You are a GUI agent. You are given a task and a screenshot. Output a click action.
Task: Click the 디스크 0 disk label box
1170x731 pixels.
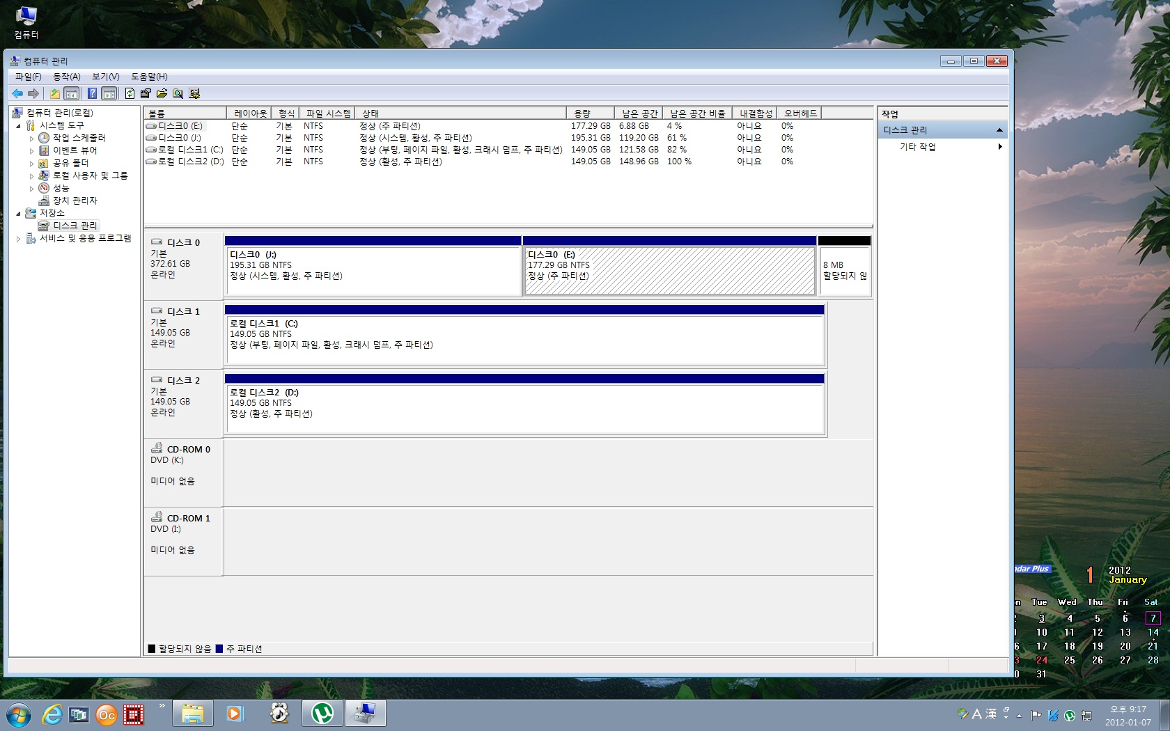(184, 265)
